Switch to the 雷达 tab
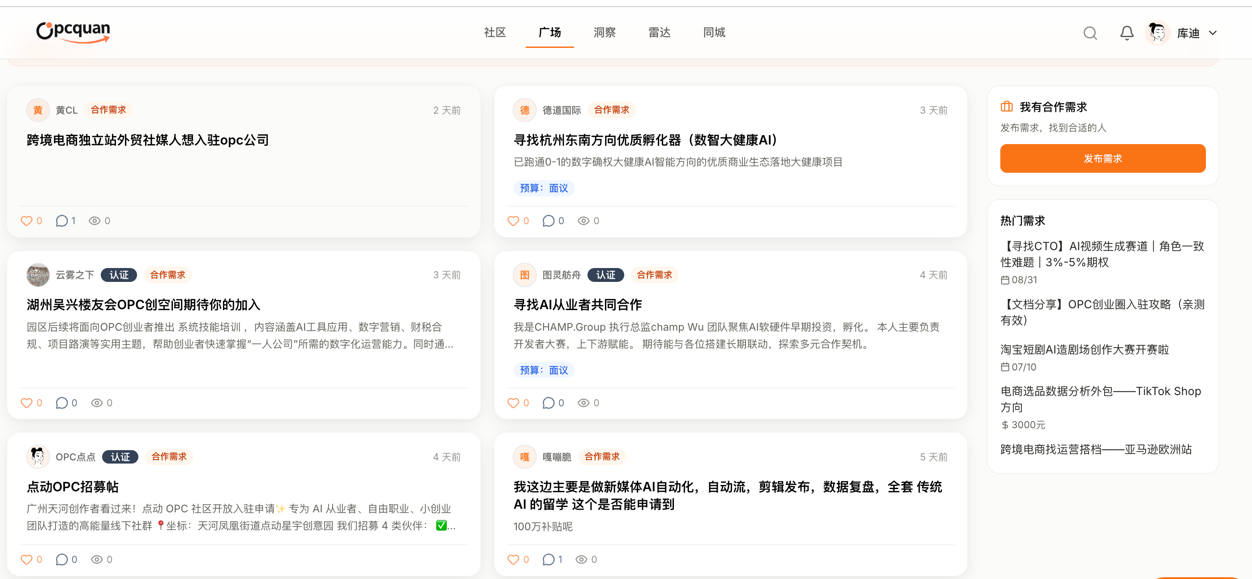Image resolution: width=1252 pixels, height=579 pixels. click(659, 33)
